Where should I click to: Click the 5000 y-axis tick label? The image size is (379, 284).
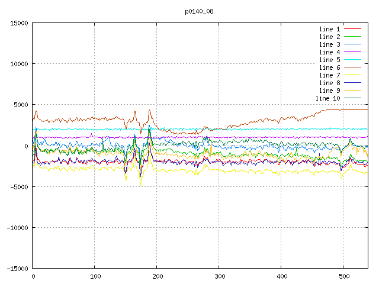click(x=20, y=105)
